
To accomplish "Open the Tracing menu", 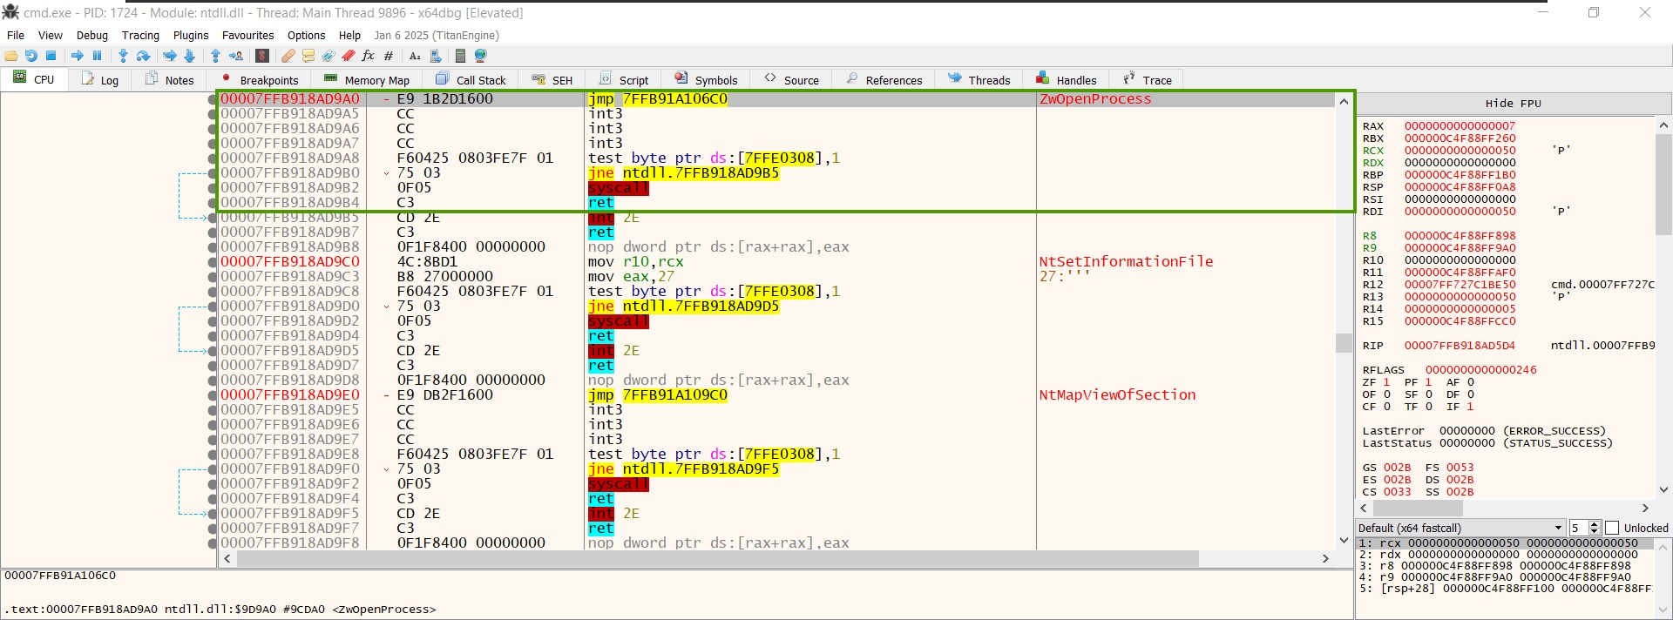I will 140,36.
